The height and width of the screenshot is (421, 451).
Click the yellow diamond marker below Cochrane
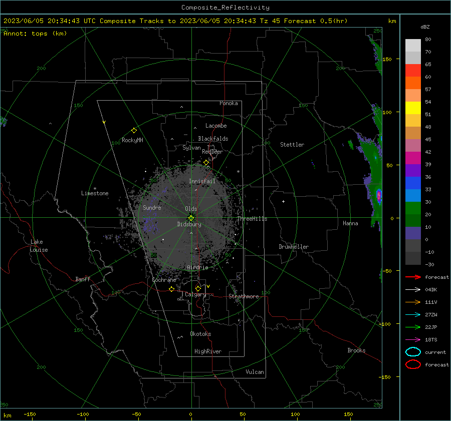click(x=171, y=289)
